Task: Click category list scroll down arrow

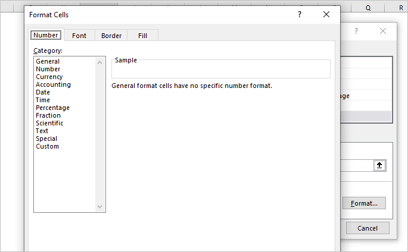Action: (99, 207)
